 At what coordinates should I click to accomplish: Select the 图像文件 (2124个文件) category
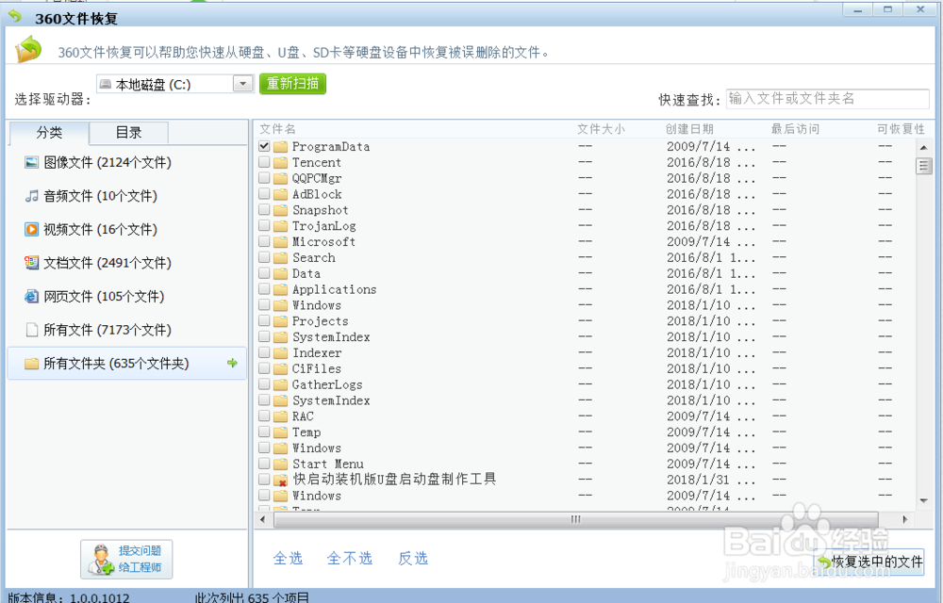pyautogui.click(x=108, y=162)
